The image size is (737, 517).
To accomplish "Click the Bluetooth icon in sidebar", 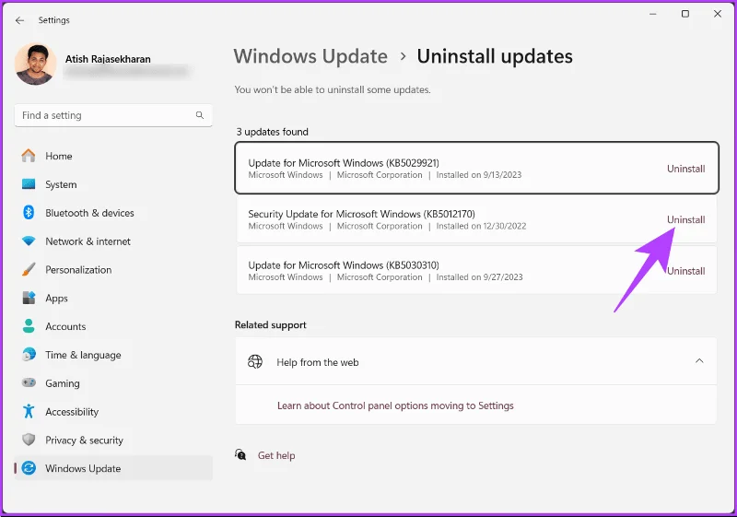I will click(29, 213).
